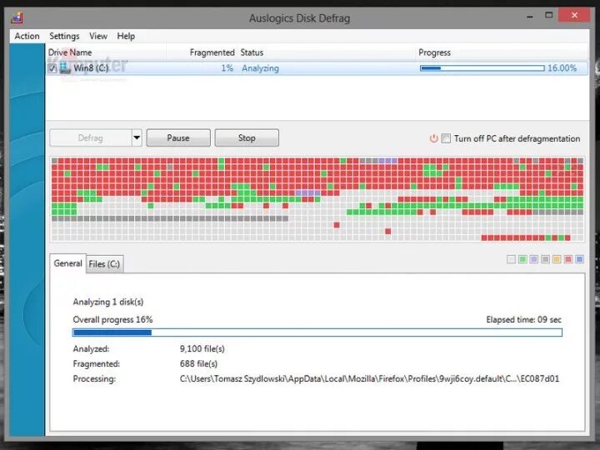Click the Analyzing 1 disk(s) label

tap(107, 302)
